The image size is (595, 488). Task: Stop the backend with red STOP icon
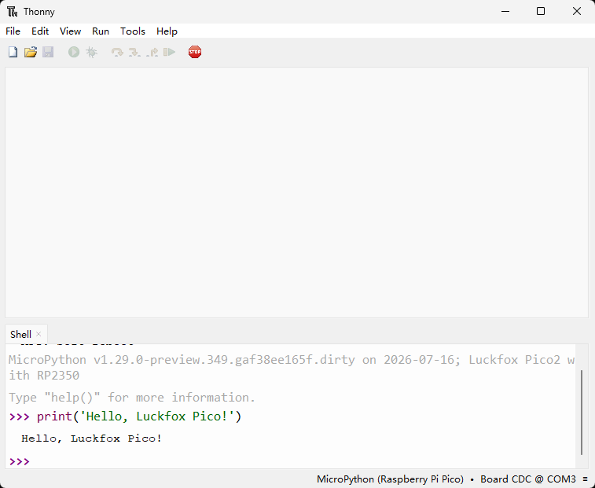[195, 52]
